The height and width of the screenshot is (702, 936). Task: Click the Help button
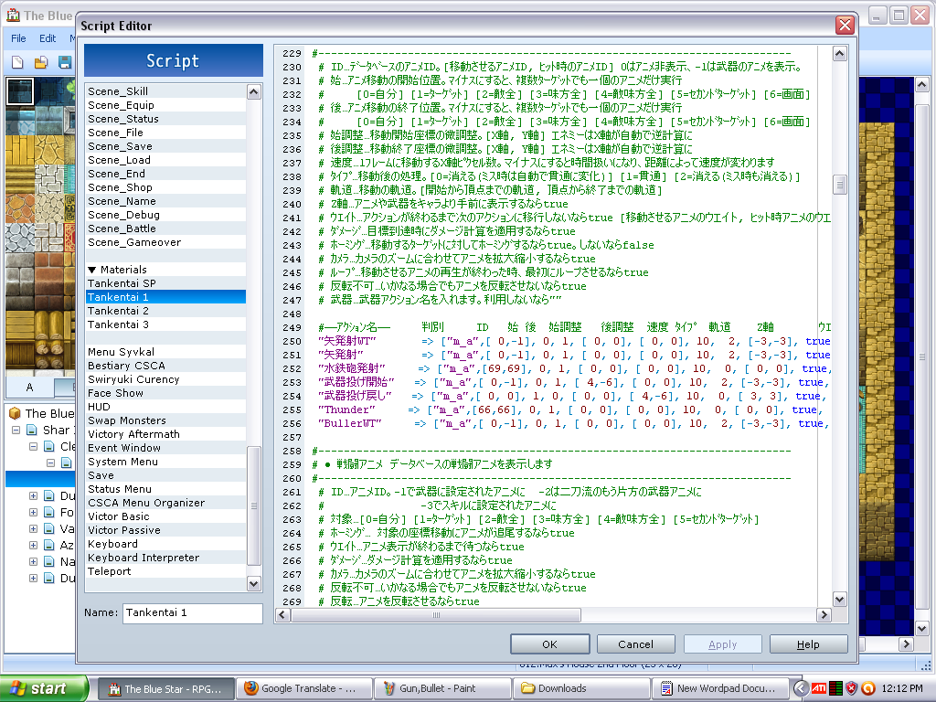point(808,644)
